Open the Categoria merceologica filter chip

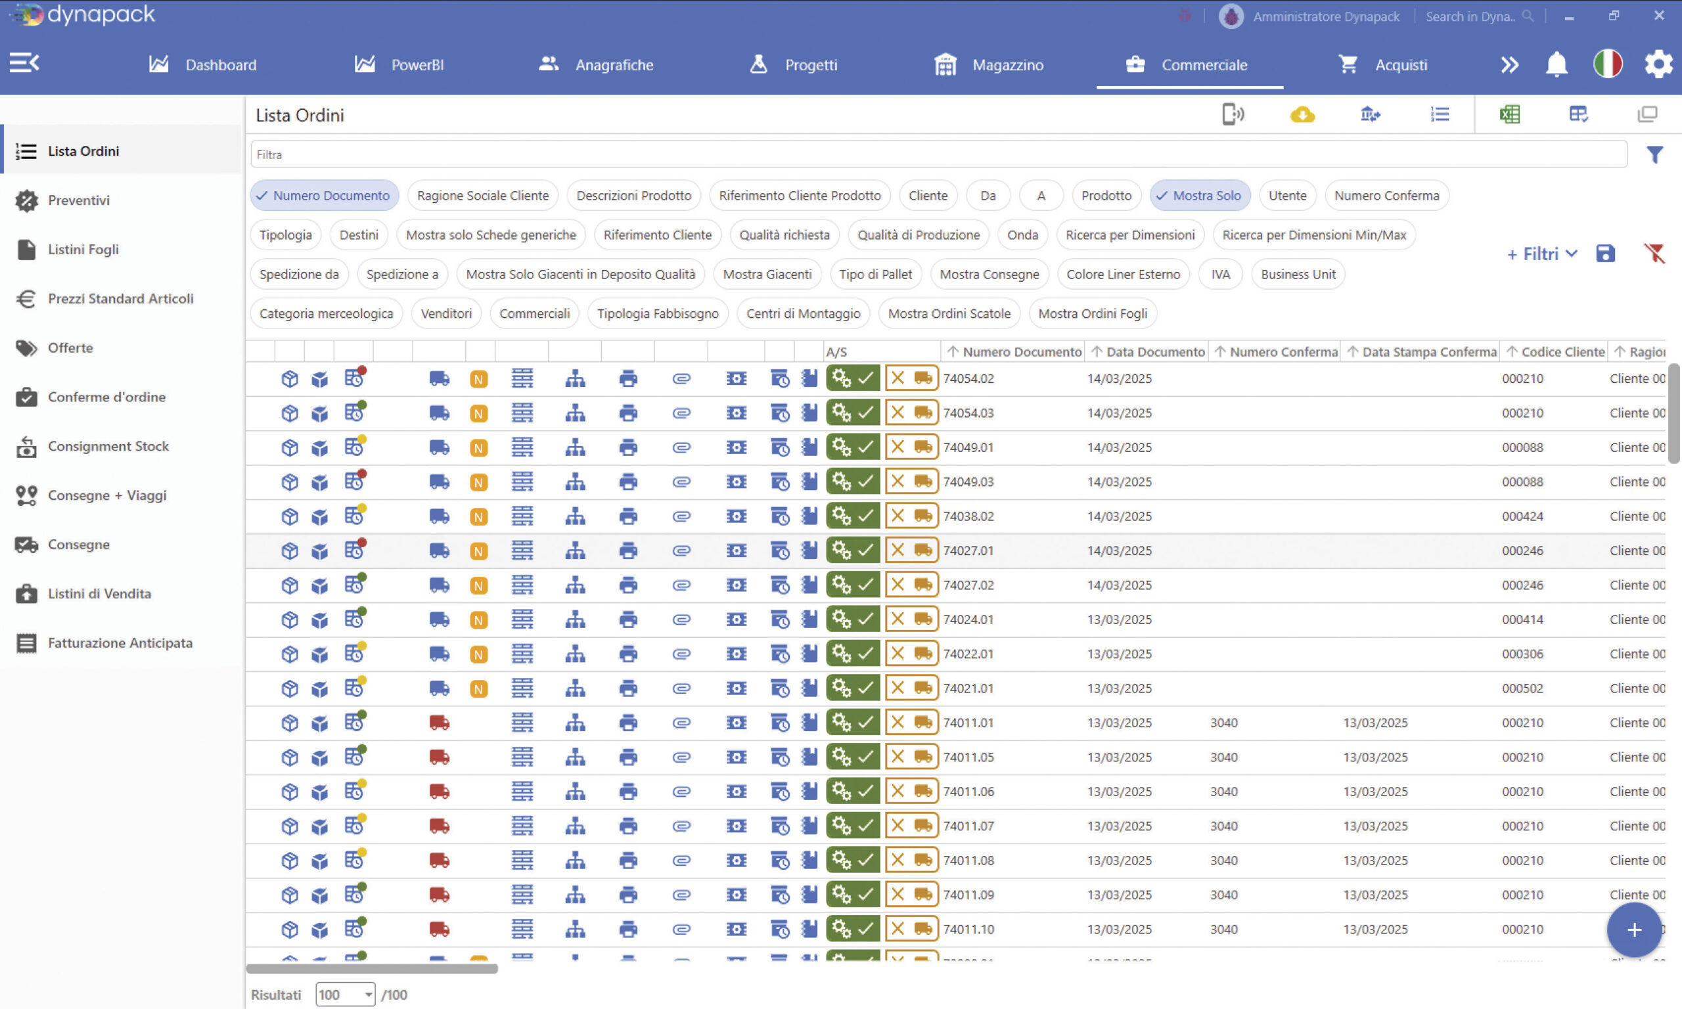pyautogui.click(x=327, y=314)
